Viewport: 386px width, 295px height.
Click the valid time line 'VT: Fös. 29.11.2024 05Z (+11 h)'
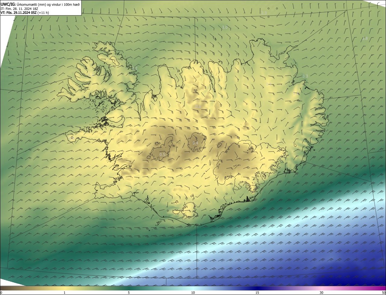pyautogui.click(x=25, y=13)
